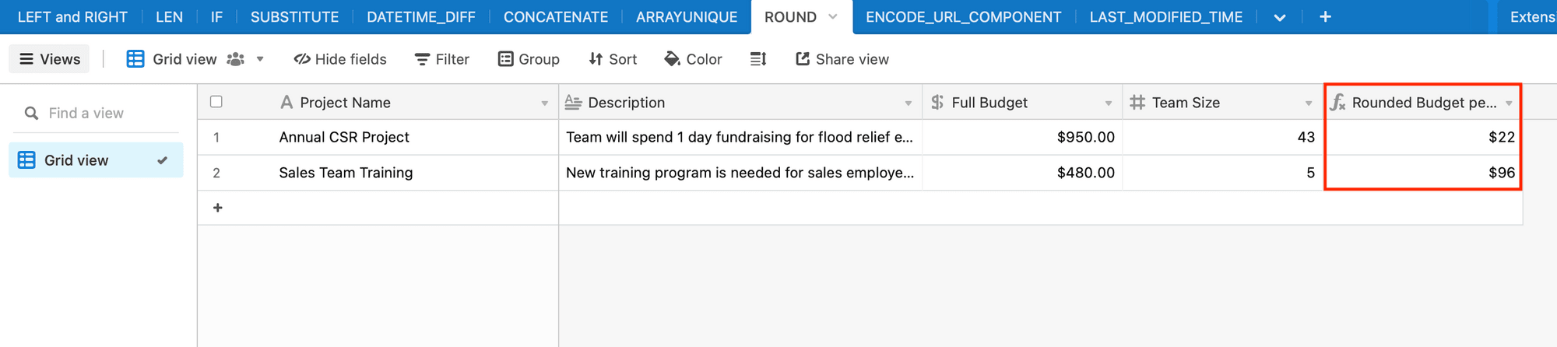The height and width of the screenshot is (347, 1557).
Task: Open the Full Budget column dropdown
Action: point(1108,103)
